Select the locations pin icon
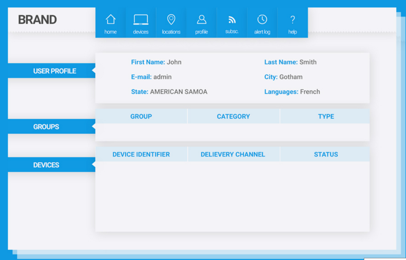The width and height of the screenshot is (406, 260). tap(171, 20)
